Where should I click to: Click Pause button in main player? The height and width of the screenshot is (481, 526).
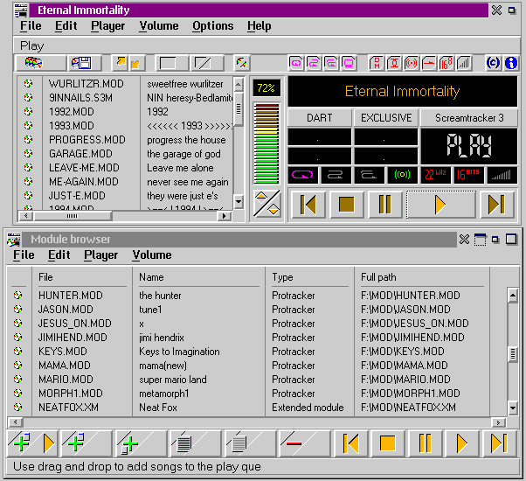(x=385, y=205)
